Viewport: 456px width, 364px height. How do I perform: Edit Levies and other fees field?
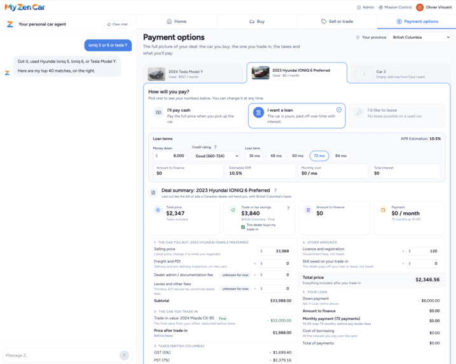(275, 288)
